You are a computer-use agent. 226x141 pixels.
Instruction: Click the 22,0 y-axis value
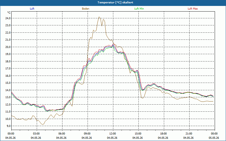point(8,33)
